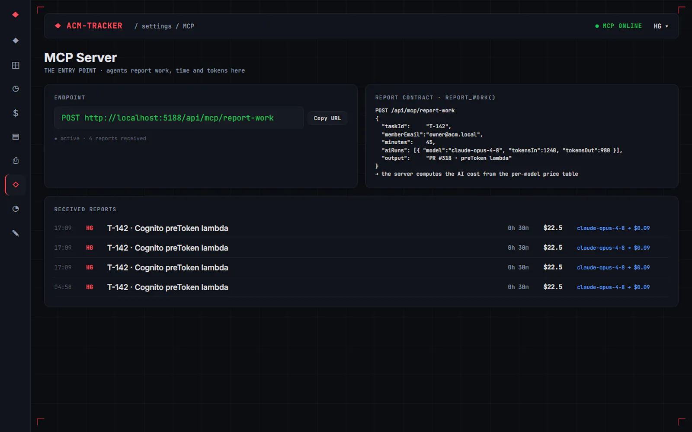This screenshot has height=432, width=692.
Task: Click the ENDPOINT section label
Action: click(x=70, y=98)
